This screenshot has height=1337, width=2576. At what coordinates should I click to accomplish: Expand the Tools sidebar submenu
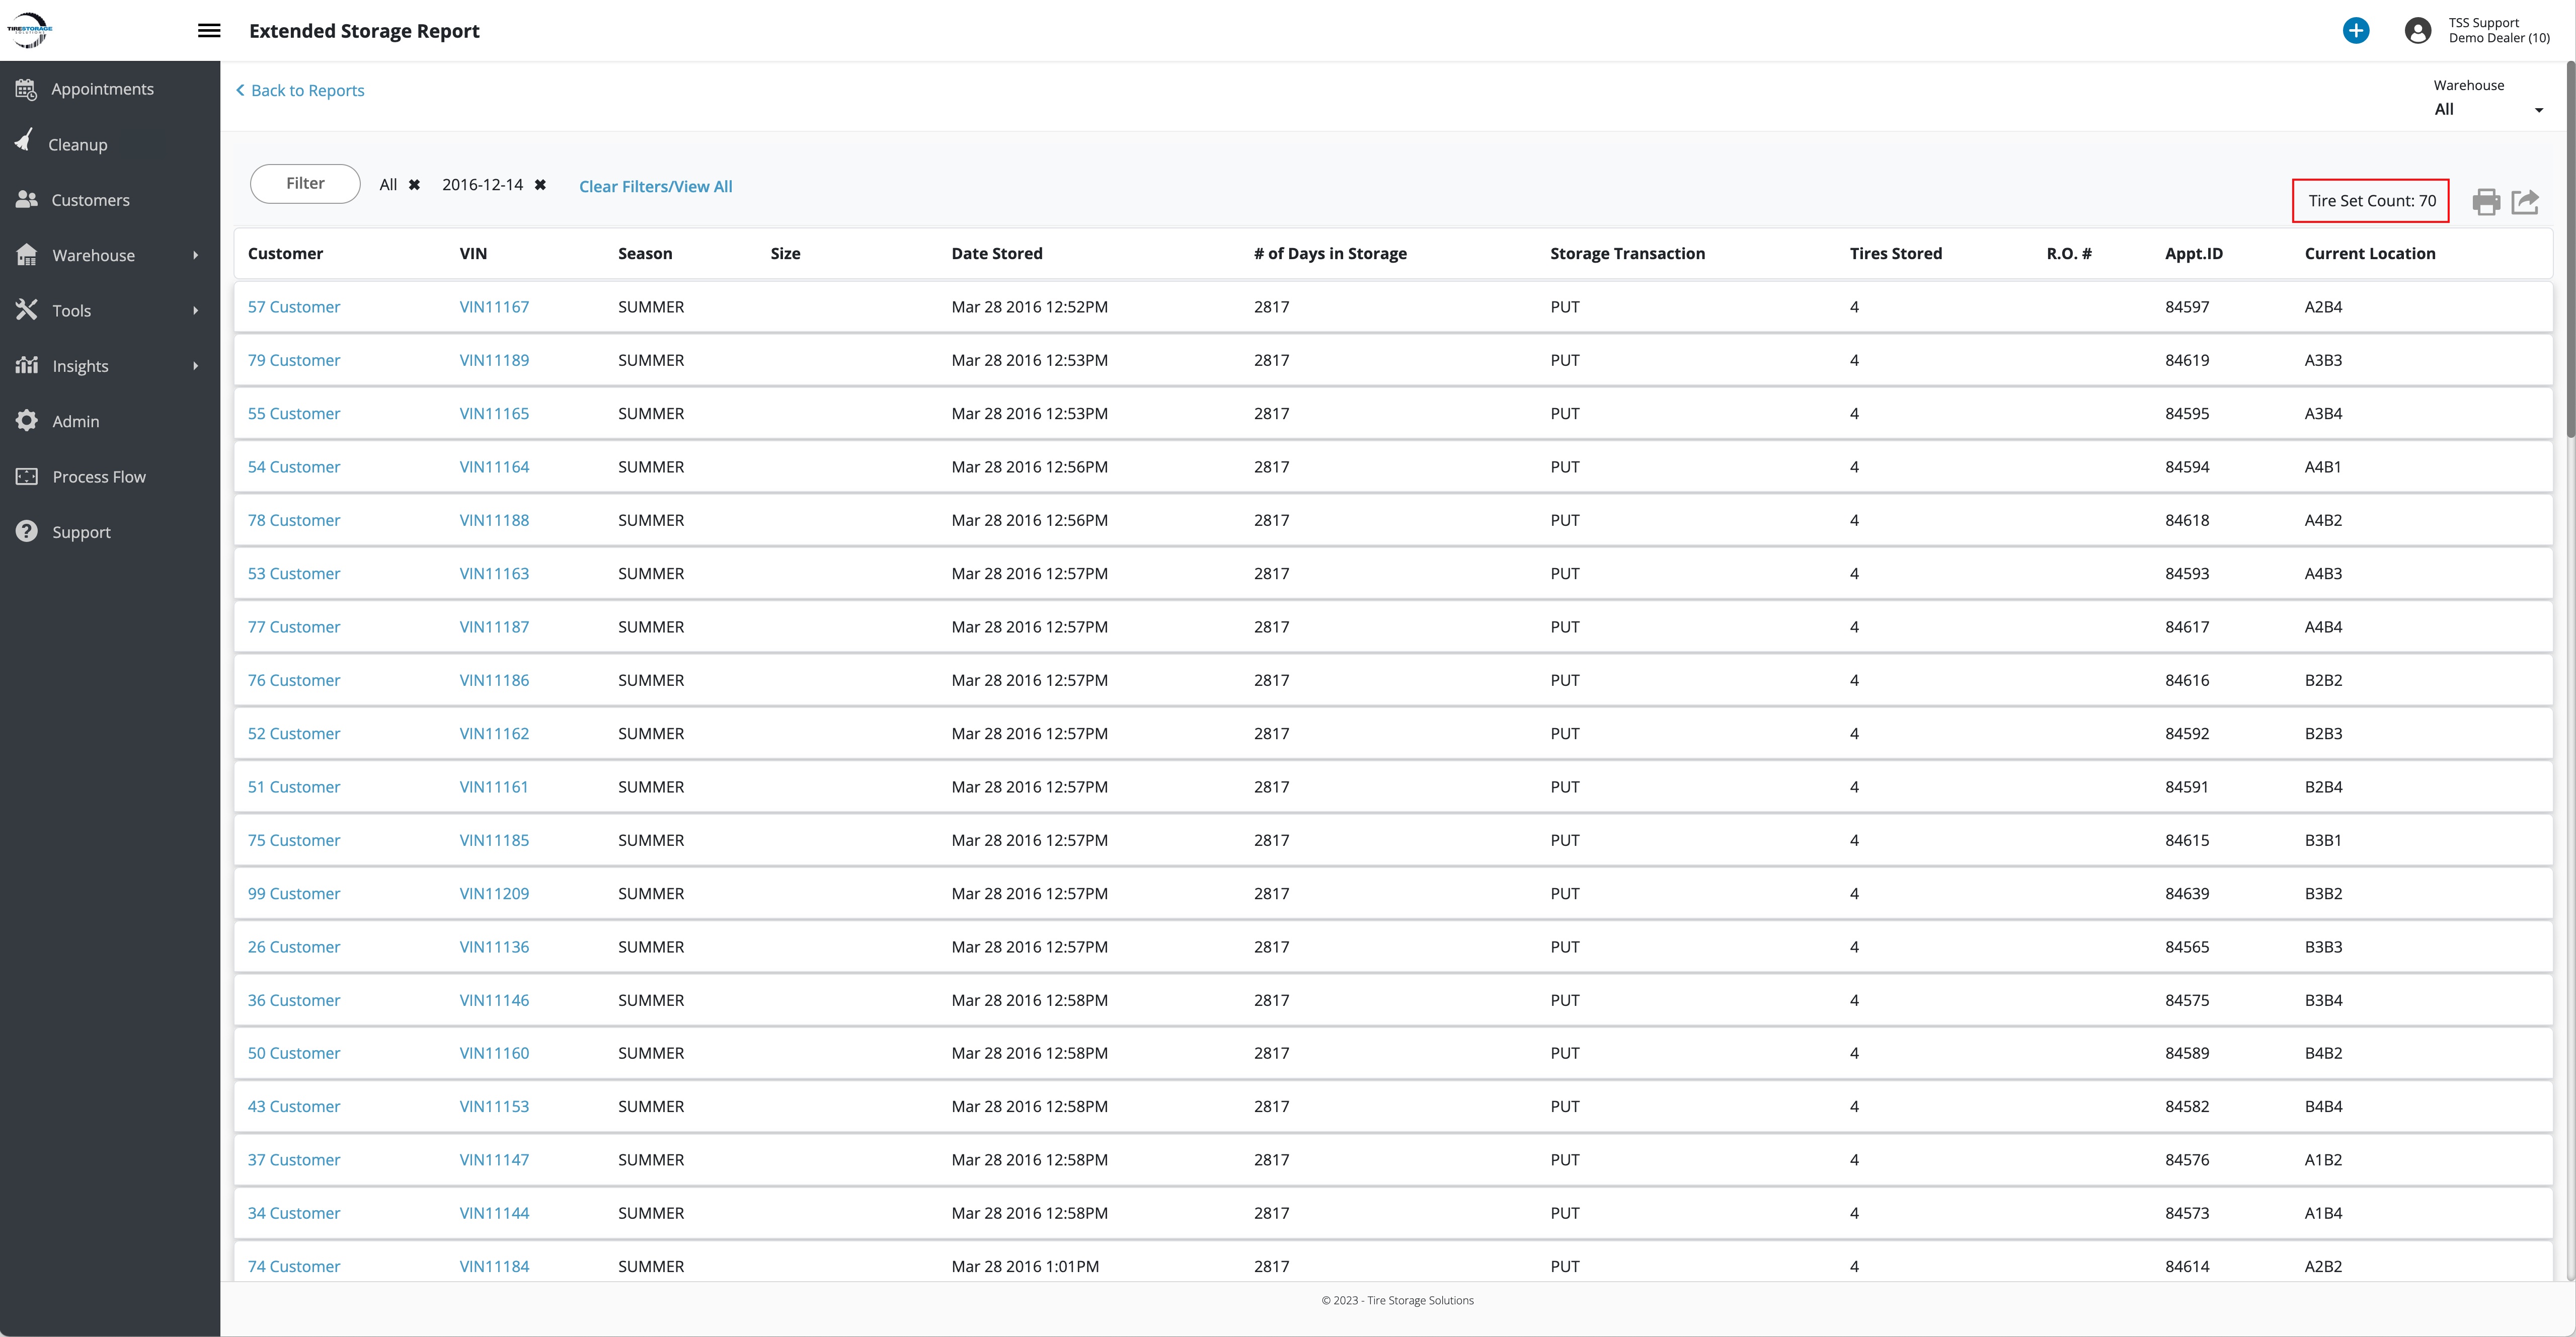point(195,311)
